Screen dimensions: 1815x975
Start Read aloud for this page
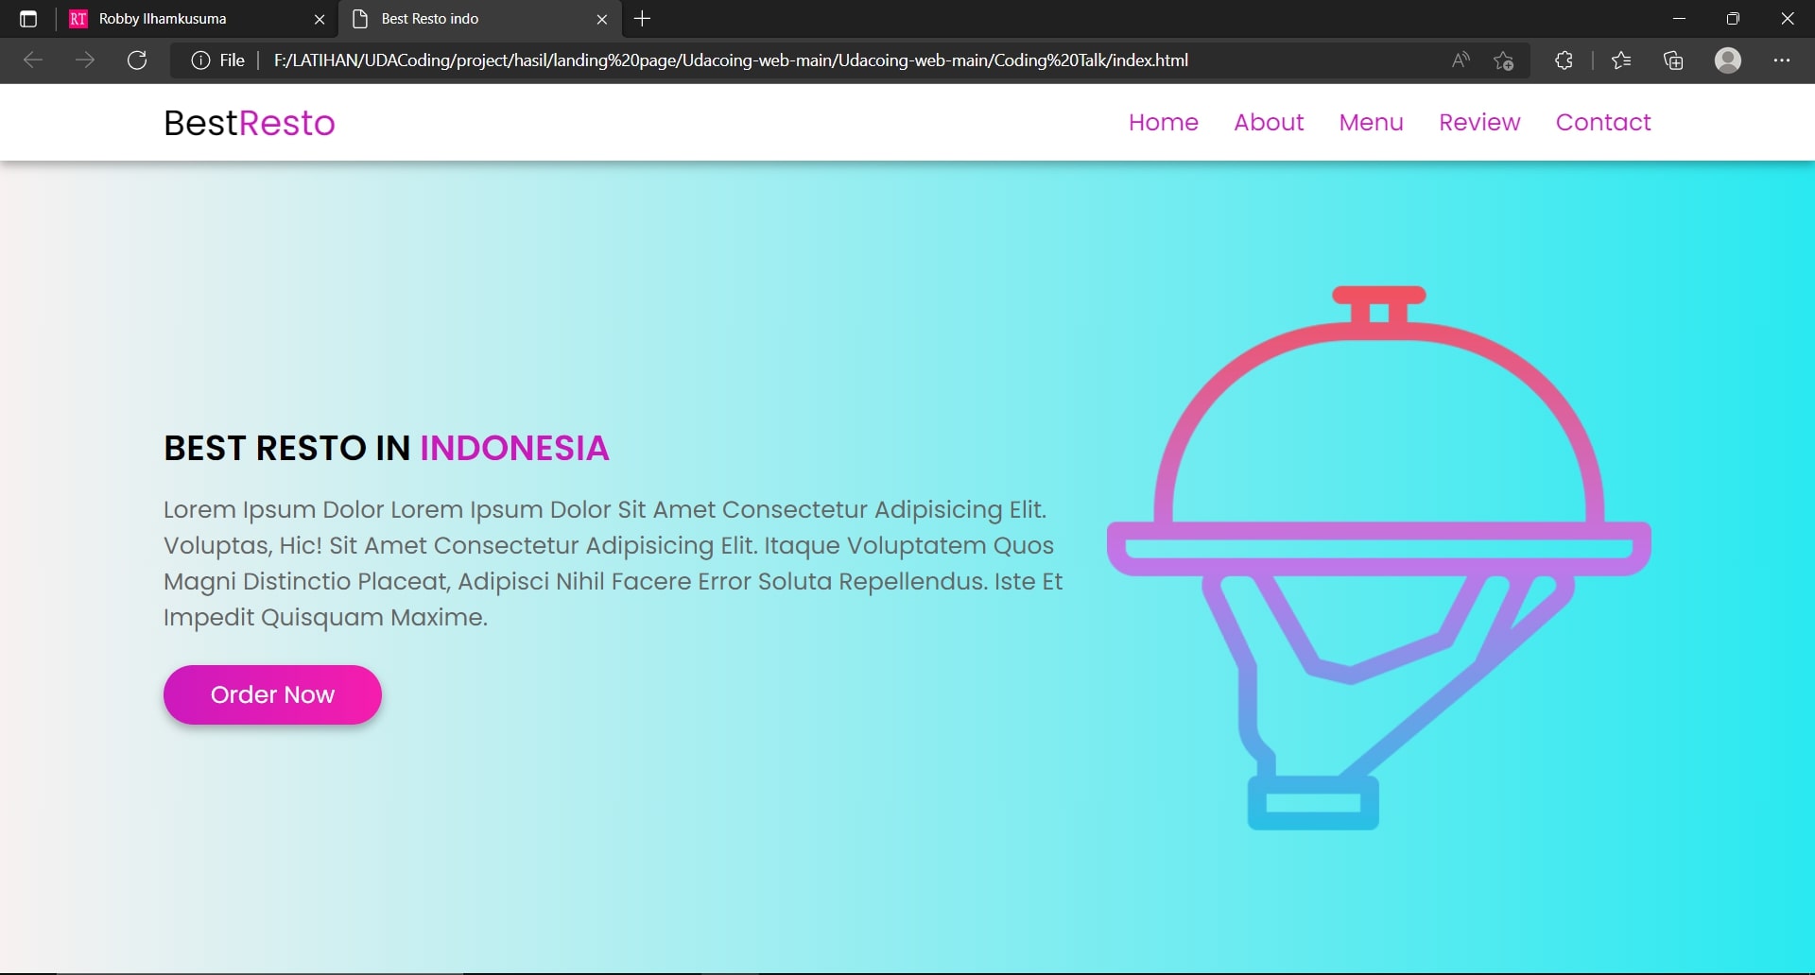coord(1460,60)
